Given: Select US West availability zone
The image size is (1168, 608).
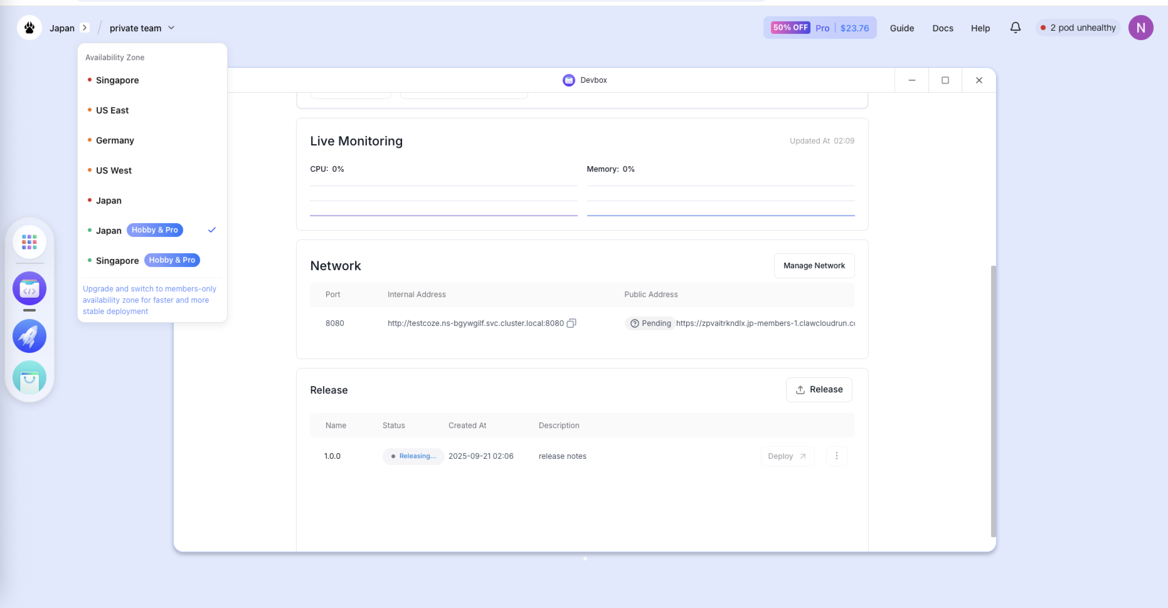Looking at the screenshot, I should (152, 170).
